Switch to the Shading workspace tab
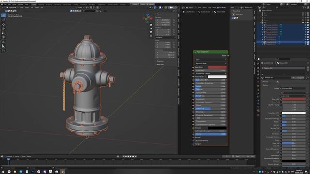 pos(76,4)
